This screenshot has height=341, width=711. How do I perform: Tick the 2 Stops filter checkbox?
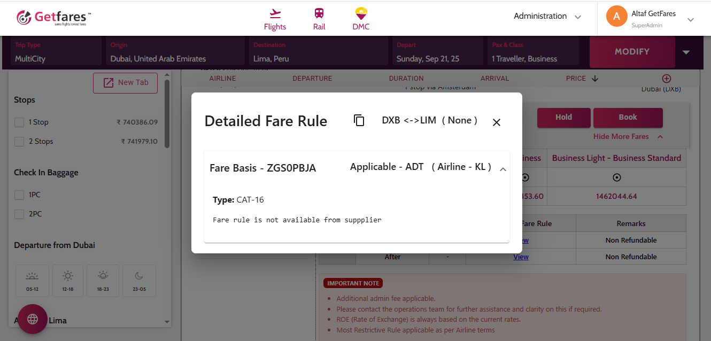click(x=19, y=142)
